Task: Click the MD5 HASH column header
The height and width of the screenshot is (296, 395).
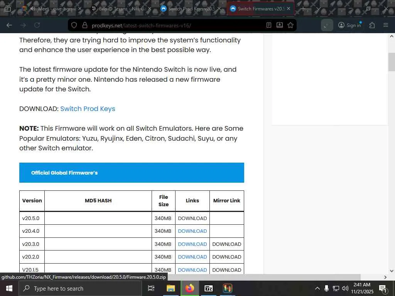Action: pos(98,200)
